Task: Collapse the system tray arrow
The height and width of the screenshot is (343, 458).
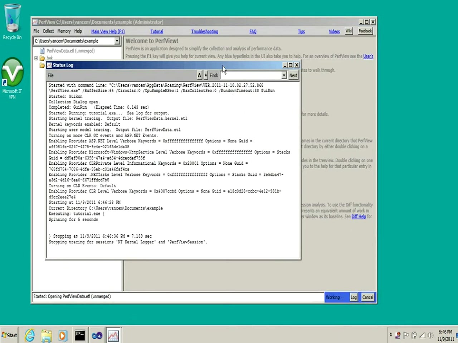Action: (x=391, y=335)
